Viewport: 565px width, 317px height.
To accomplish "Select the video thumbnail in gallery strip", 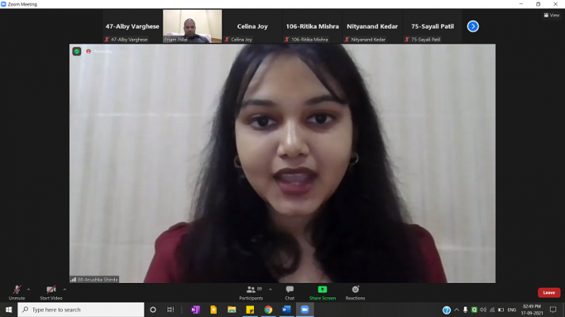I will pos(192,26).
